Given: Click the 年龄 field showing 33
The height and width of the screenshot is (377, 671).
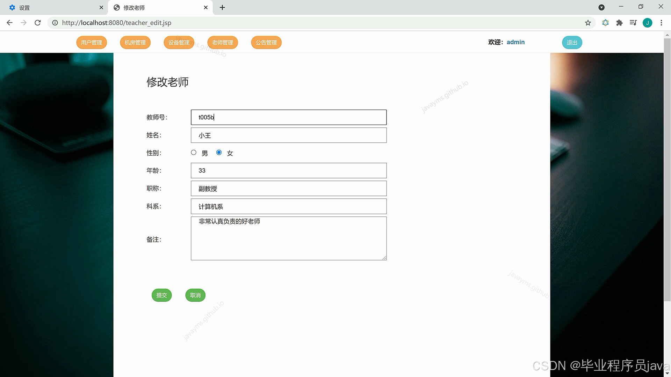Looking at the screenshot, I should (289, 171).
